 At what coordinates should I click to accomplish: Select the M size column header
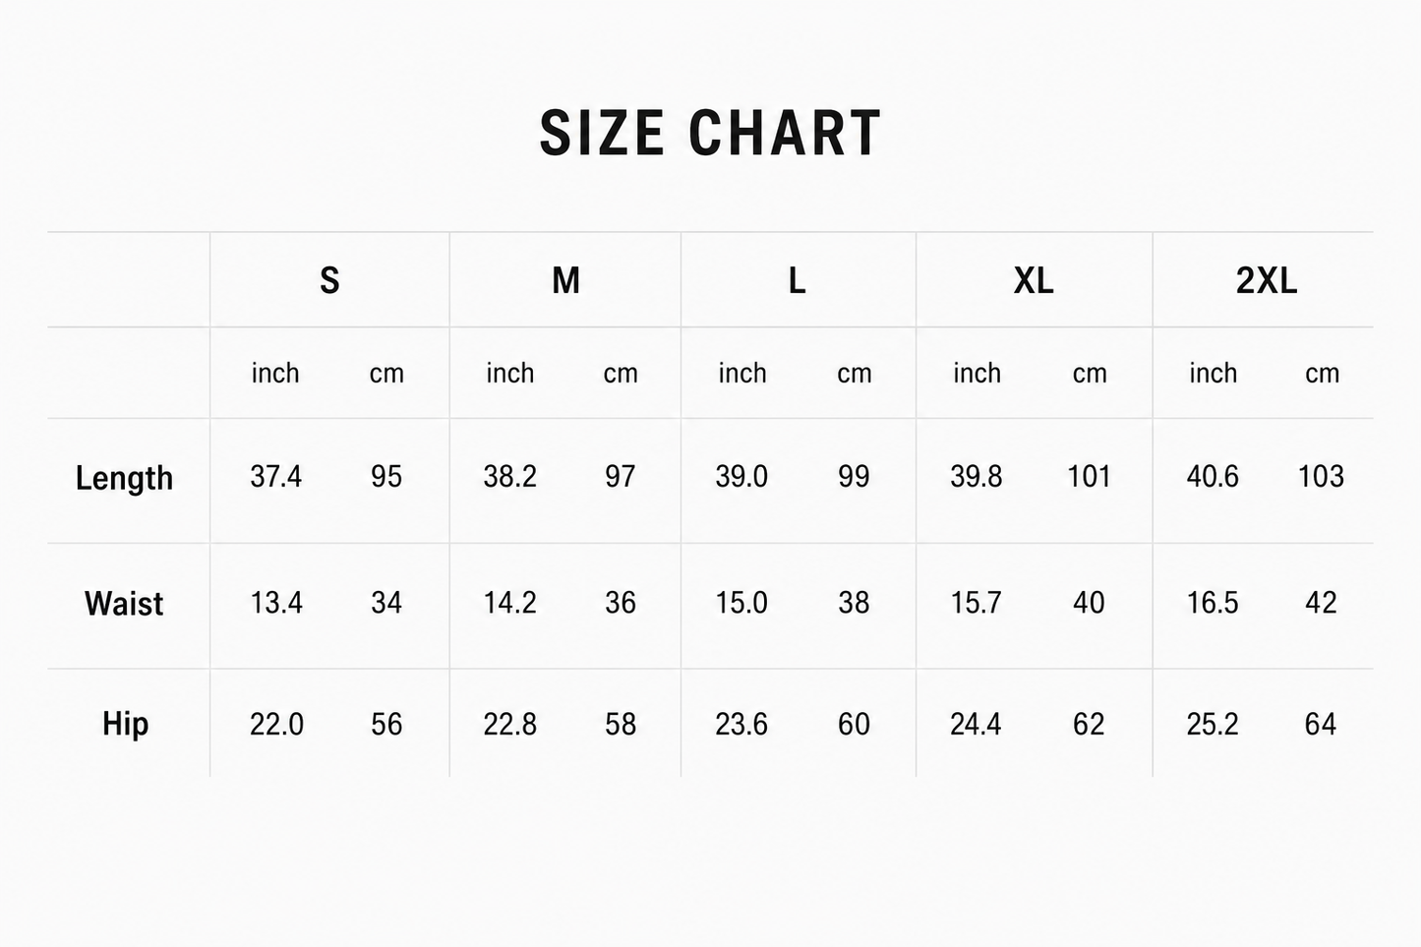565,281
